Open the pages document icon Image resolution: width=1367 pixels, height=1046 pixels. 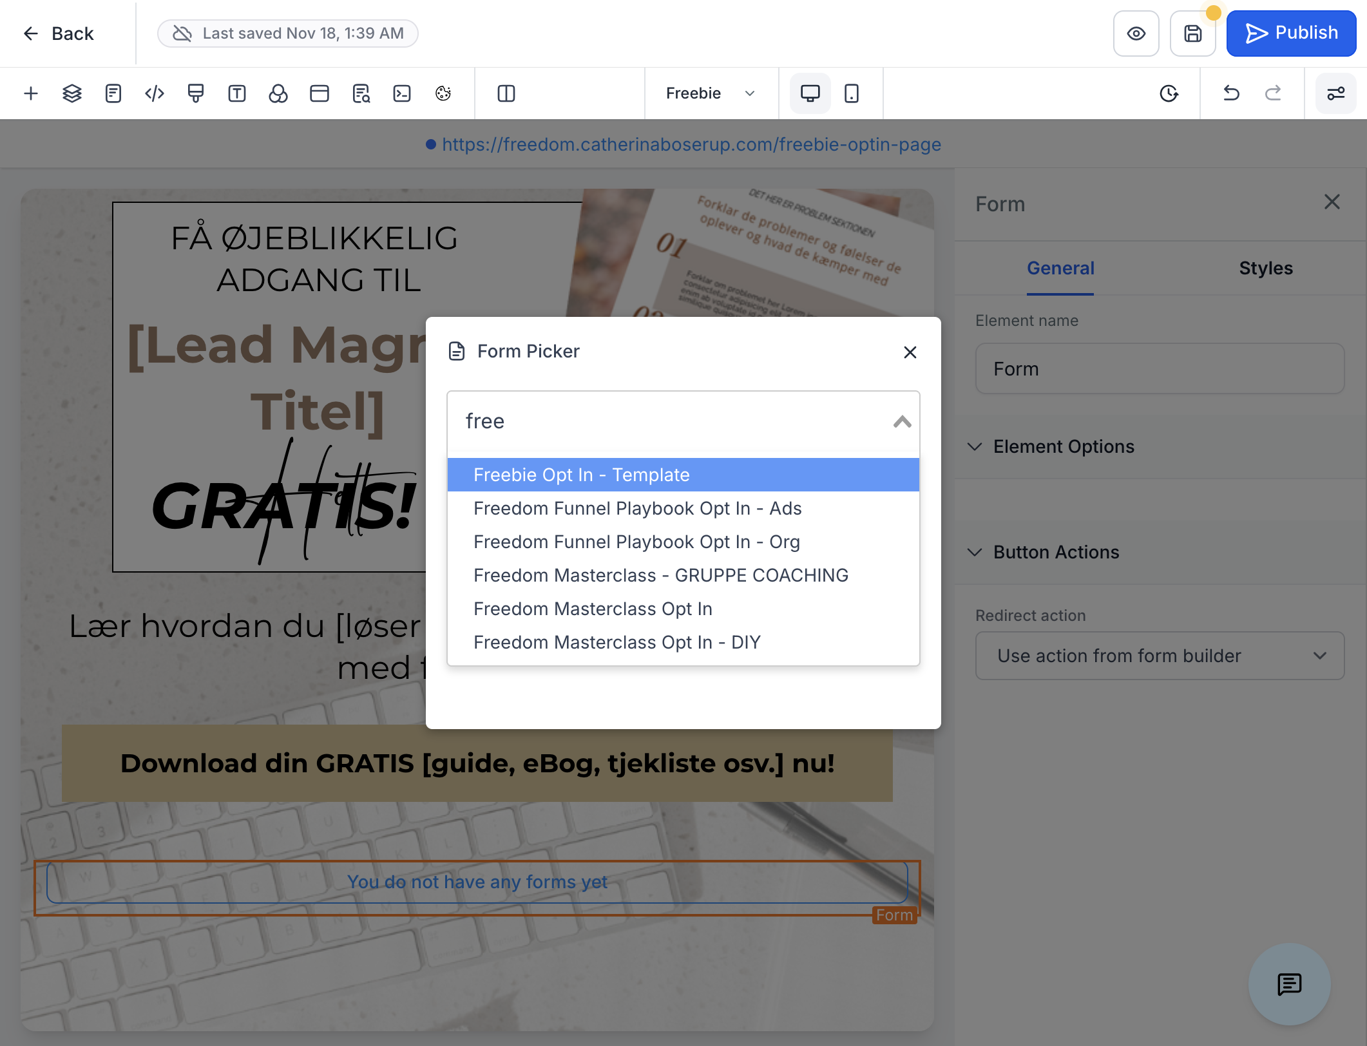click(113, 93)
